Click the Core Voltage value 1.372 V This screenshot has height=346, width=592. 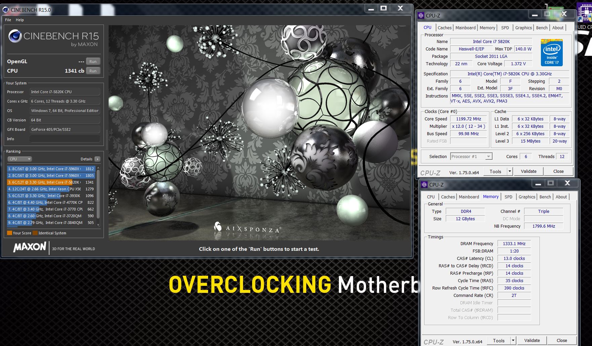click(518, 64)
